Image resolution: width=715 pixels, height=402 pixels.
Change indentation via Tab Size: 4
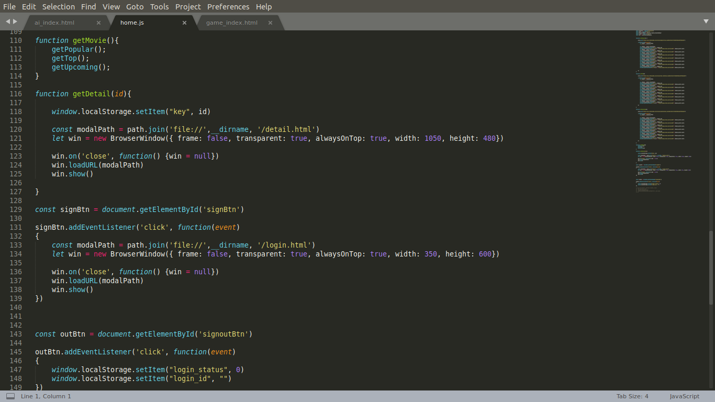(x=632, y=396)
